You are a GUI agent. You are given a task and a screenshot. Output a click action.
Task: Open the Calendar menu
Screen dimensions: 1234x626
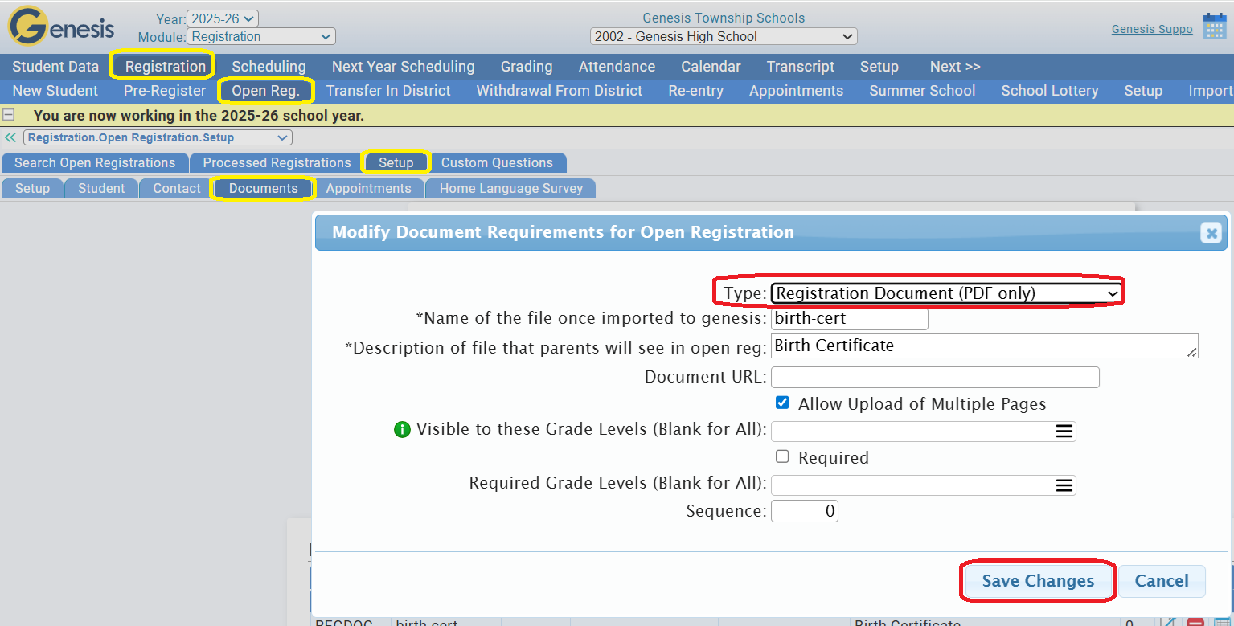711,67
